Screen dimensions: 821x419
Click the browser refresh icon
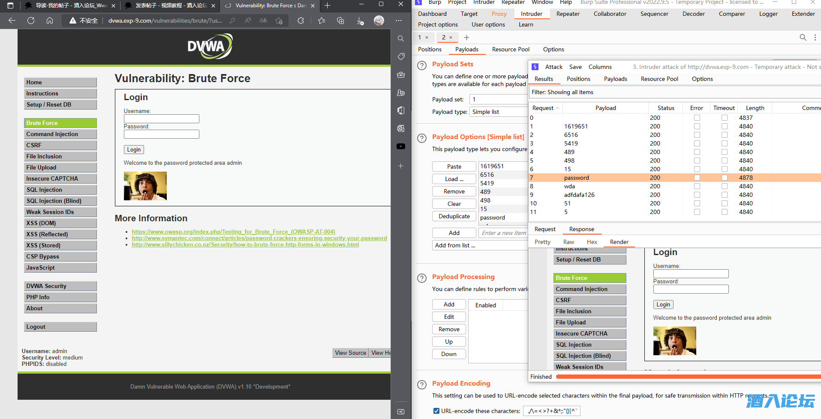coord(31,21)
